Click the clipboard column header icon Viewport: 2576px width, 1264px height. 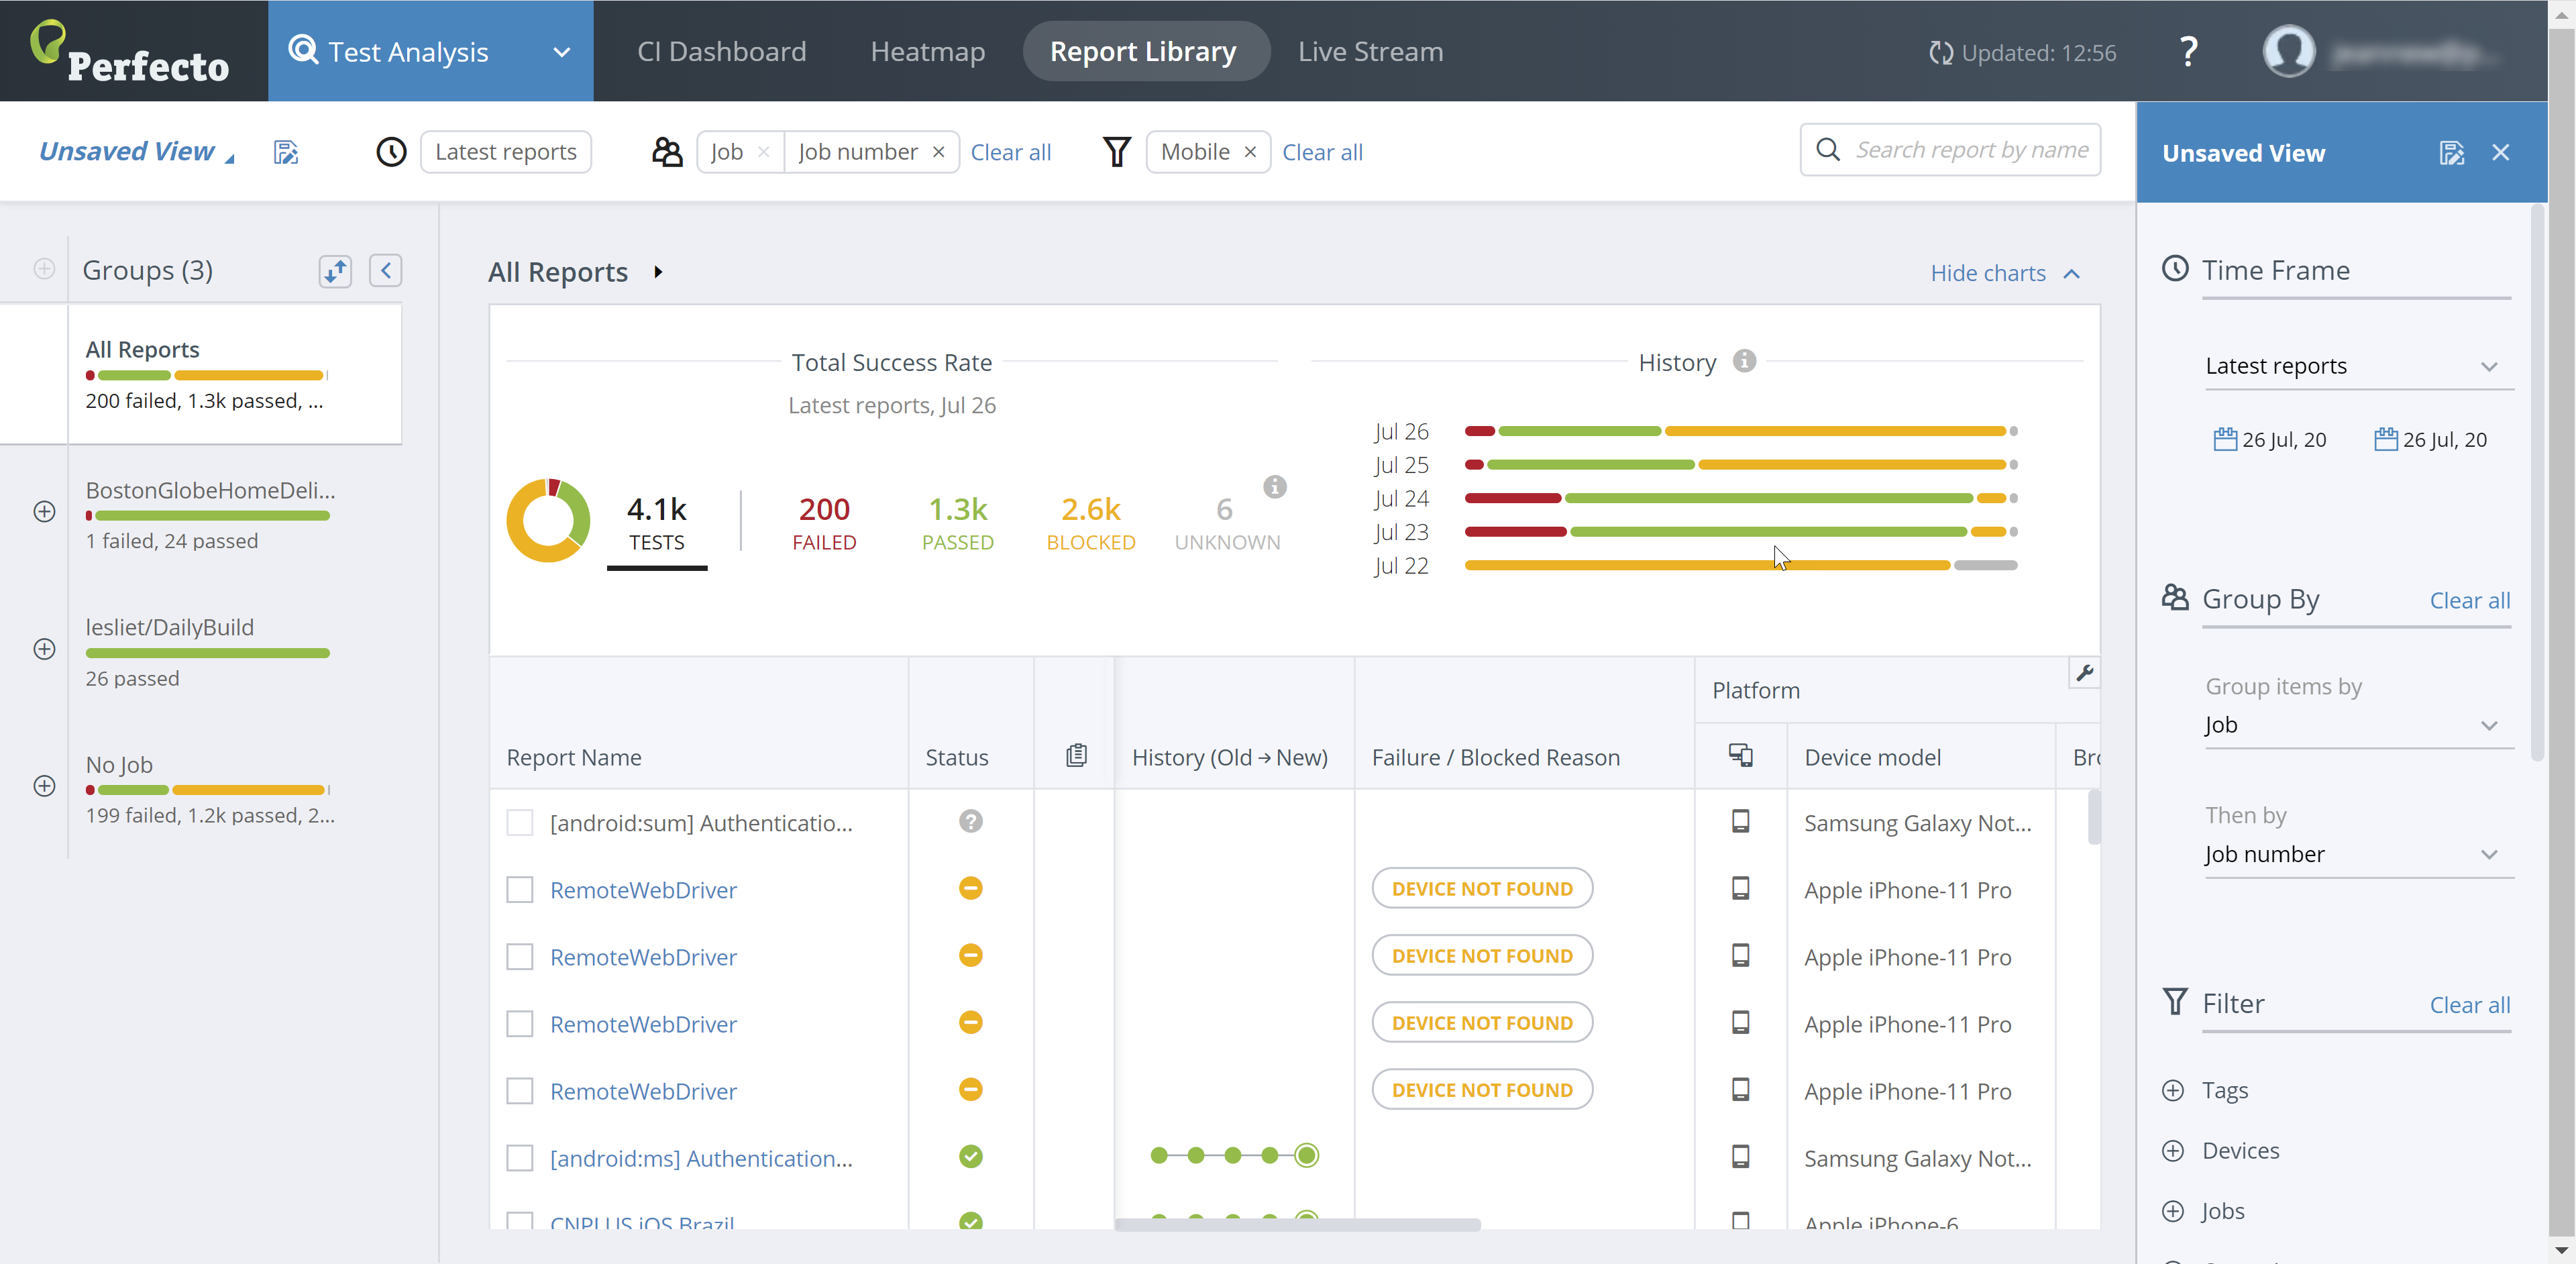click(1076, 756)
